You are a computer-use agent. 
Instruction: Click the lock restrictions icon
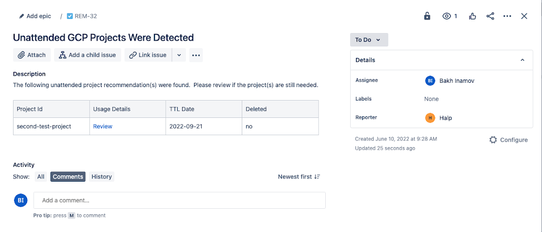(427, 16)
